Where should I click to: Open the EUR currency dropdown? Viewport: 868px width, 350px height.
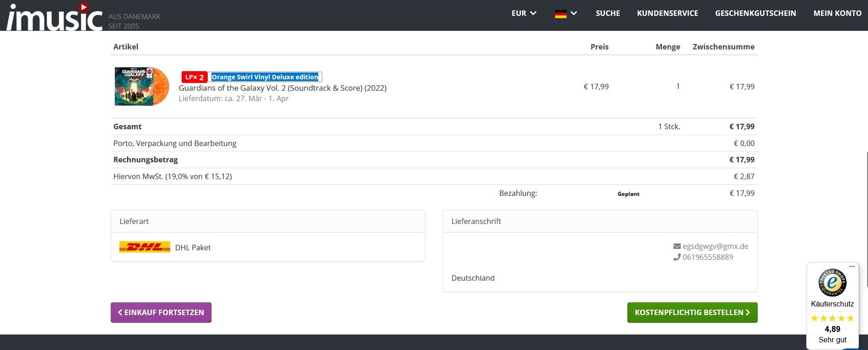524,13
